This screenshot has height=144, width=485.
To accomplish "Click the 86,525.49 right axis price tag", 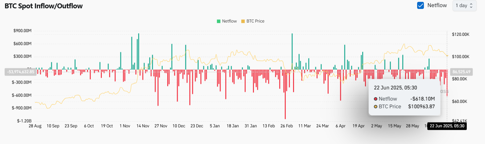I will tap(461, 72).
